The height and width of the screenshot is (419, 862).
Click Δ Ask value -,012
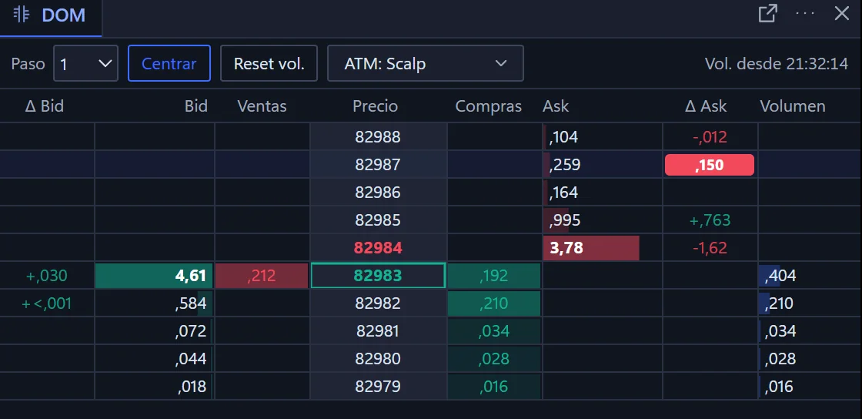click(x=710, y=137)
